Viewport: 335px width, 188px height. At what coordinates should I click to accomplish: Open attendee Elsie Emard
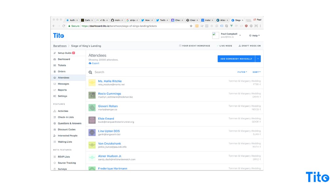[x=106, y=119]
